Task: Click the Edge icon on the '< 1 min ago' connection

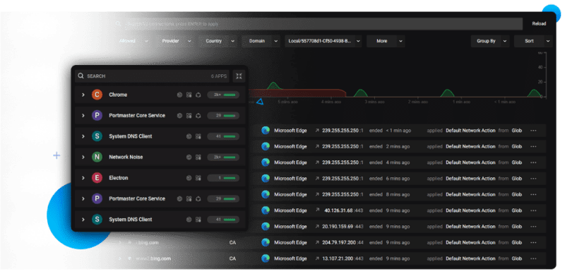Action: 266,131
